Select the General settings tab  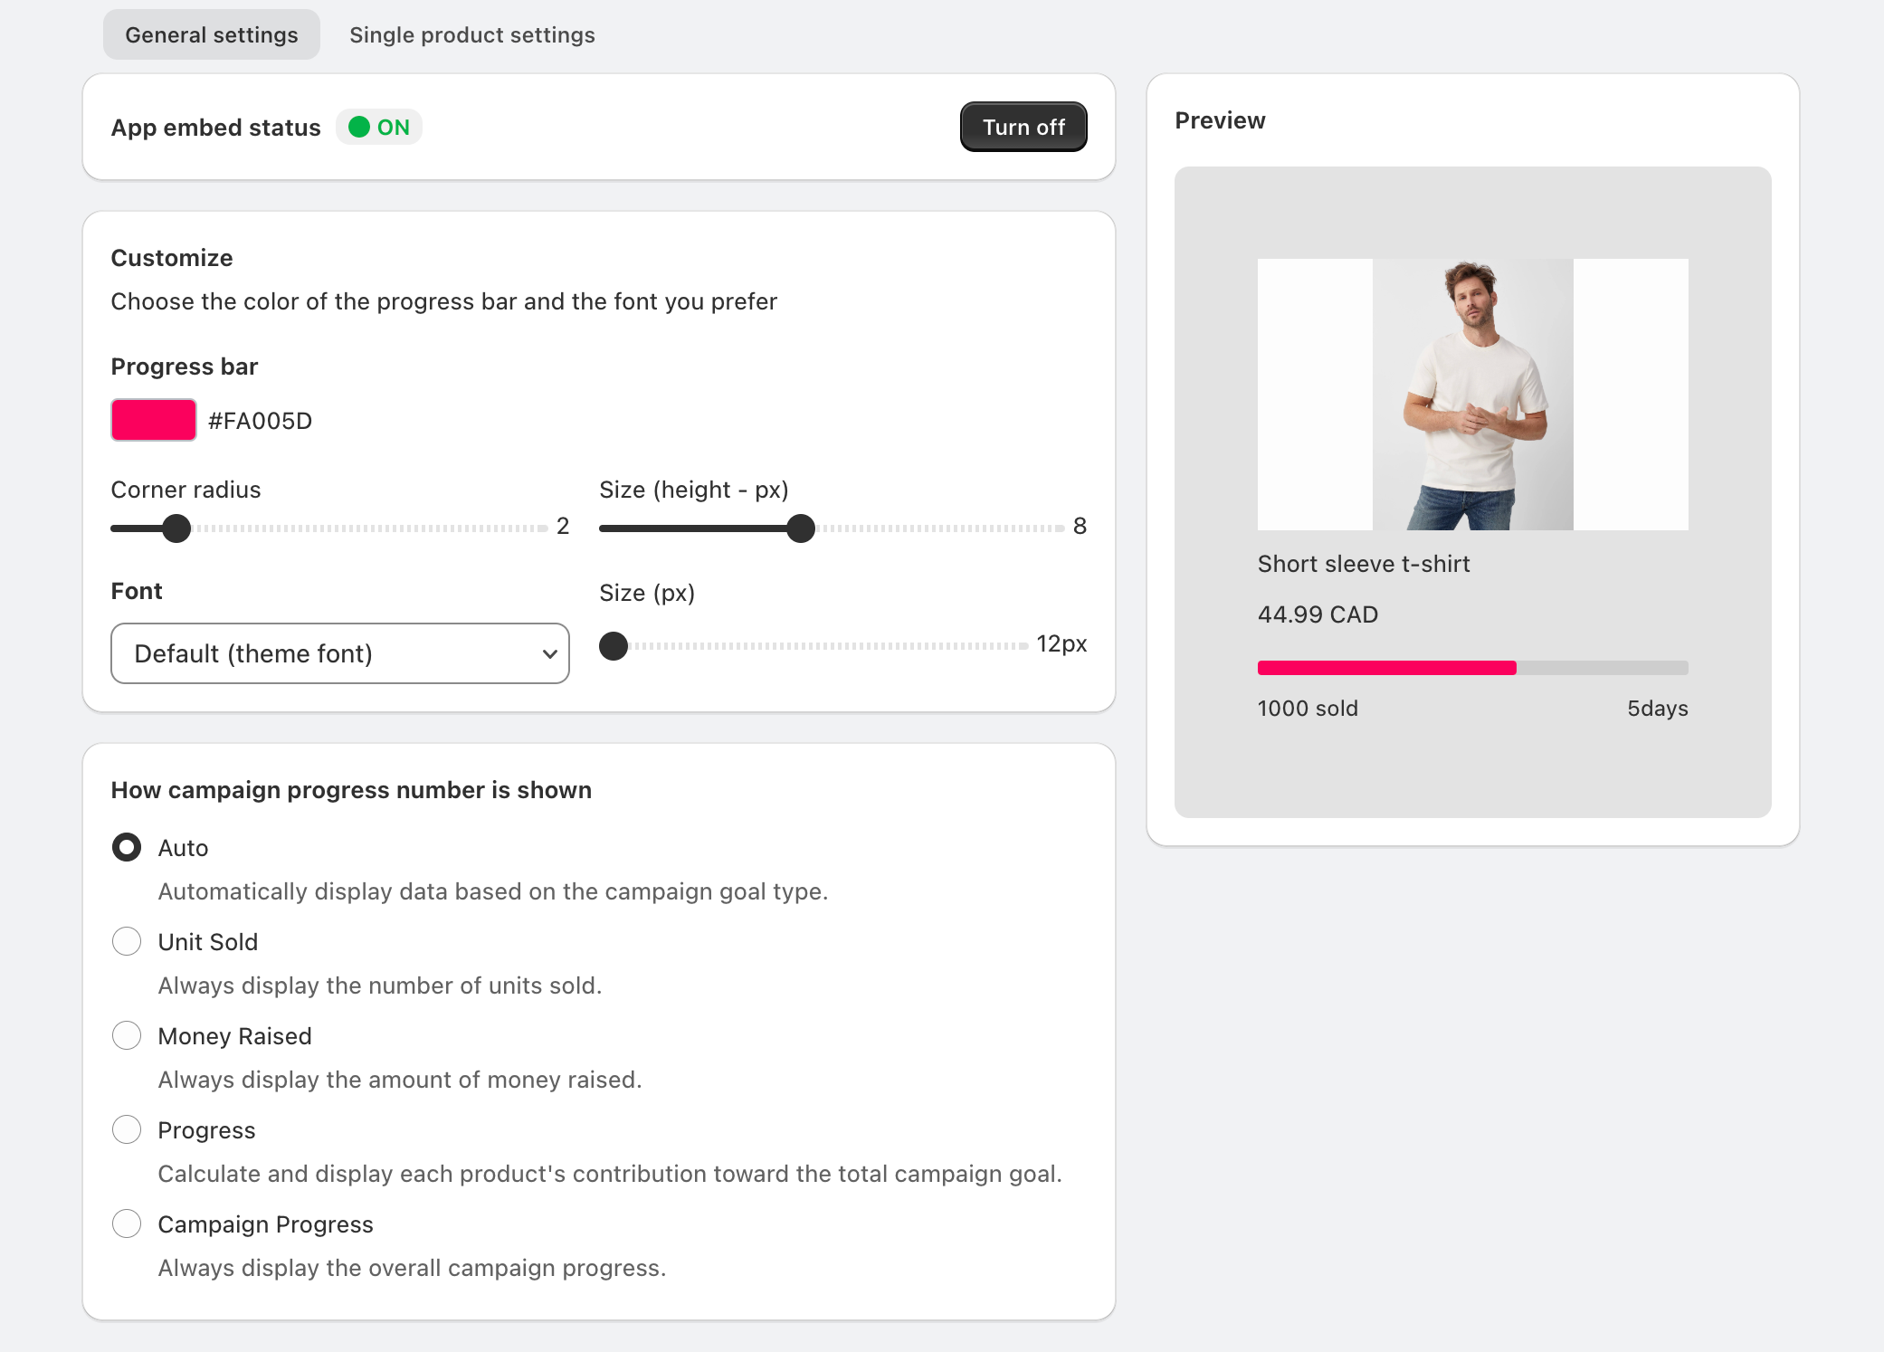point(211,35)
